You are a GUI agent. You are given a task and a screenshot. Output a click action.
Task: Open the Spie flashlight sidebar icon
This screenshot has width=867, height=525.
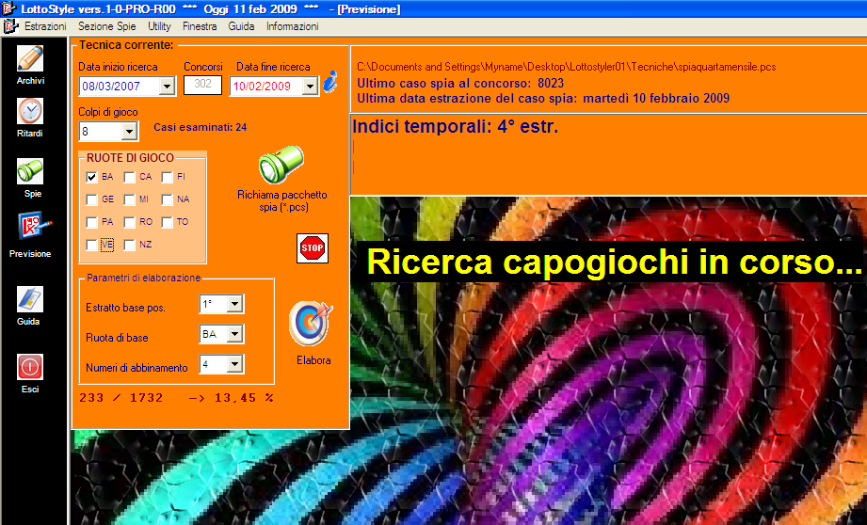pos(30,171)
